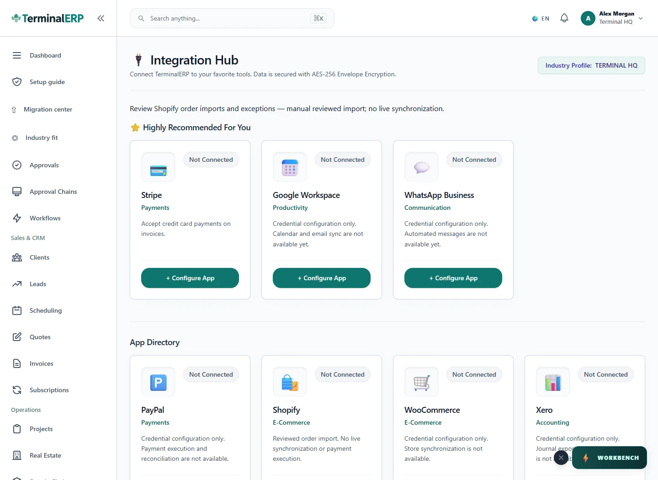Click Stripe's Not Connected status badge

[x=211, y=160]
